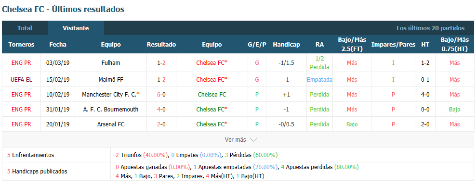Select the Visitante tab
Viewport: 476px width, 184px height.
(x=76, y=28)
